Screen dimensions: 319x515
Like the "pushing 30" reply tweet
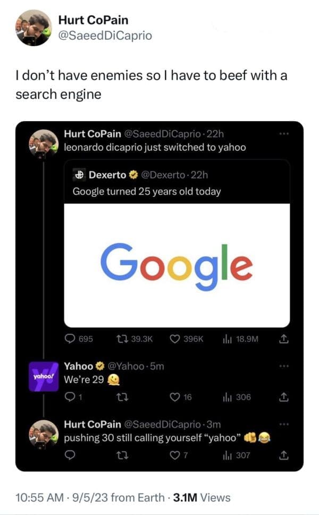(x=173, y=455)
